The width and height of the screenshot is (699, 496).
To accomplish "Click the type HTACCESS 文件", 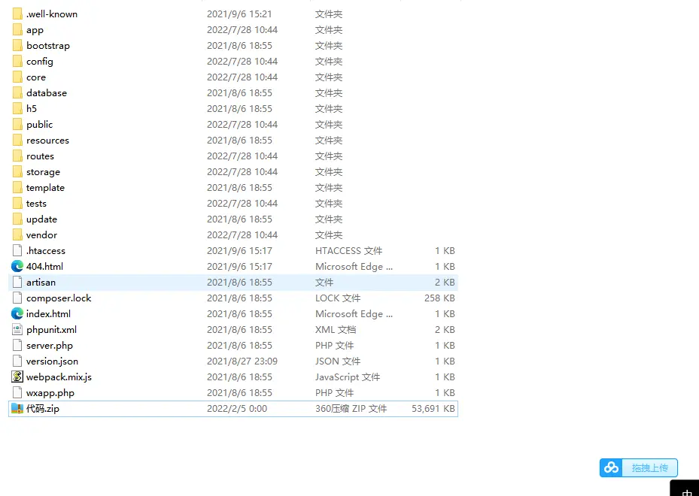I will coord(348,251).
